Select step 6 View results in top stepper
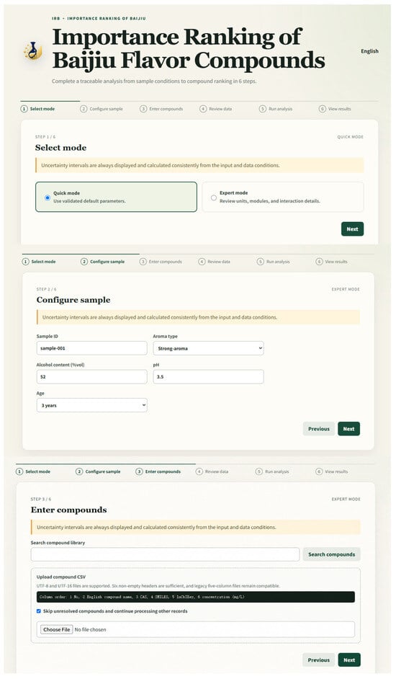This screenshot has width=396, height=679. point(335,109)
